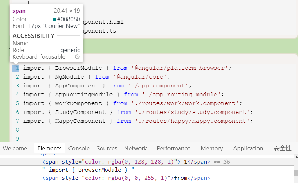Click the './routes/happy/happy.component' string

[x=192, y=121]
